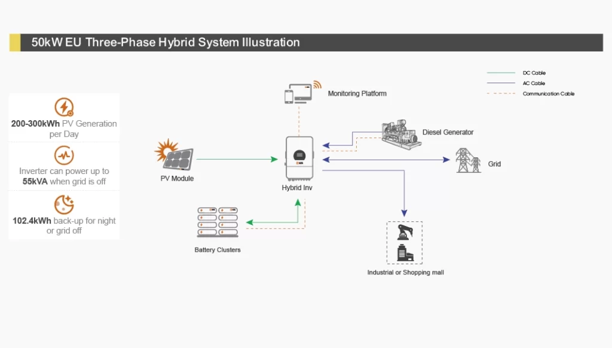Click the industrial robot arm icon
The image size is (612, 348).
(x=405, y=232)
